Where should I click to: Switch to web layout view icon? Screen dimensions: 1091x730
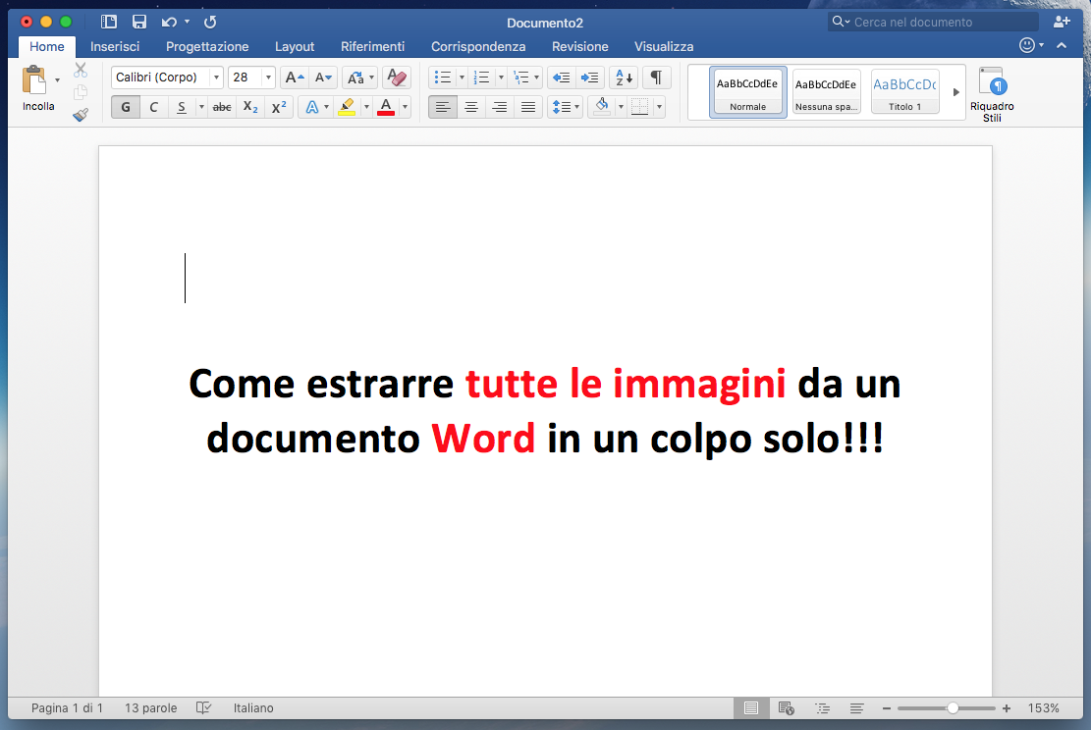point(787,707)
